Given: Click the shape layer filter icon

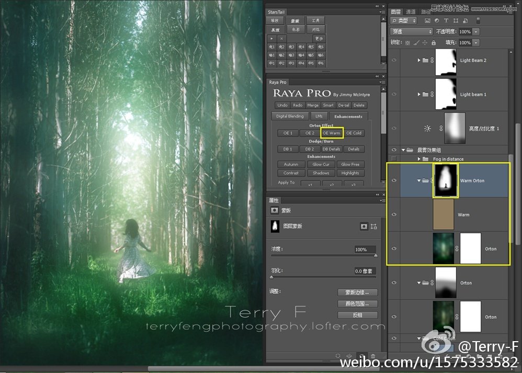Looking at the screenshot, I should [456, 20].
